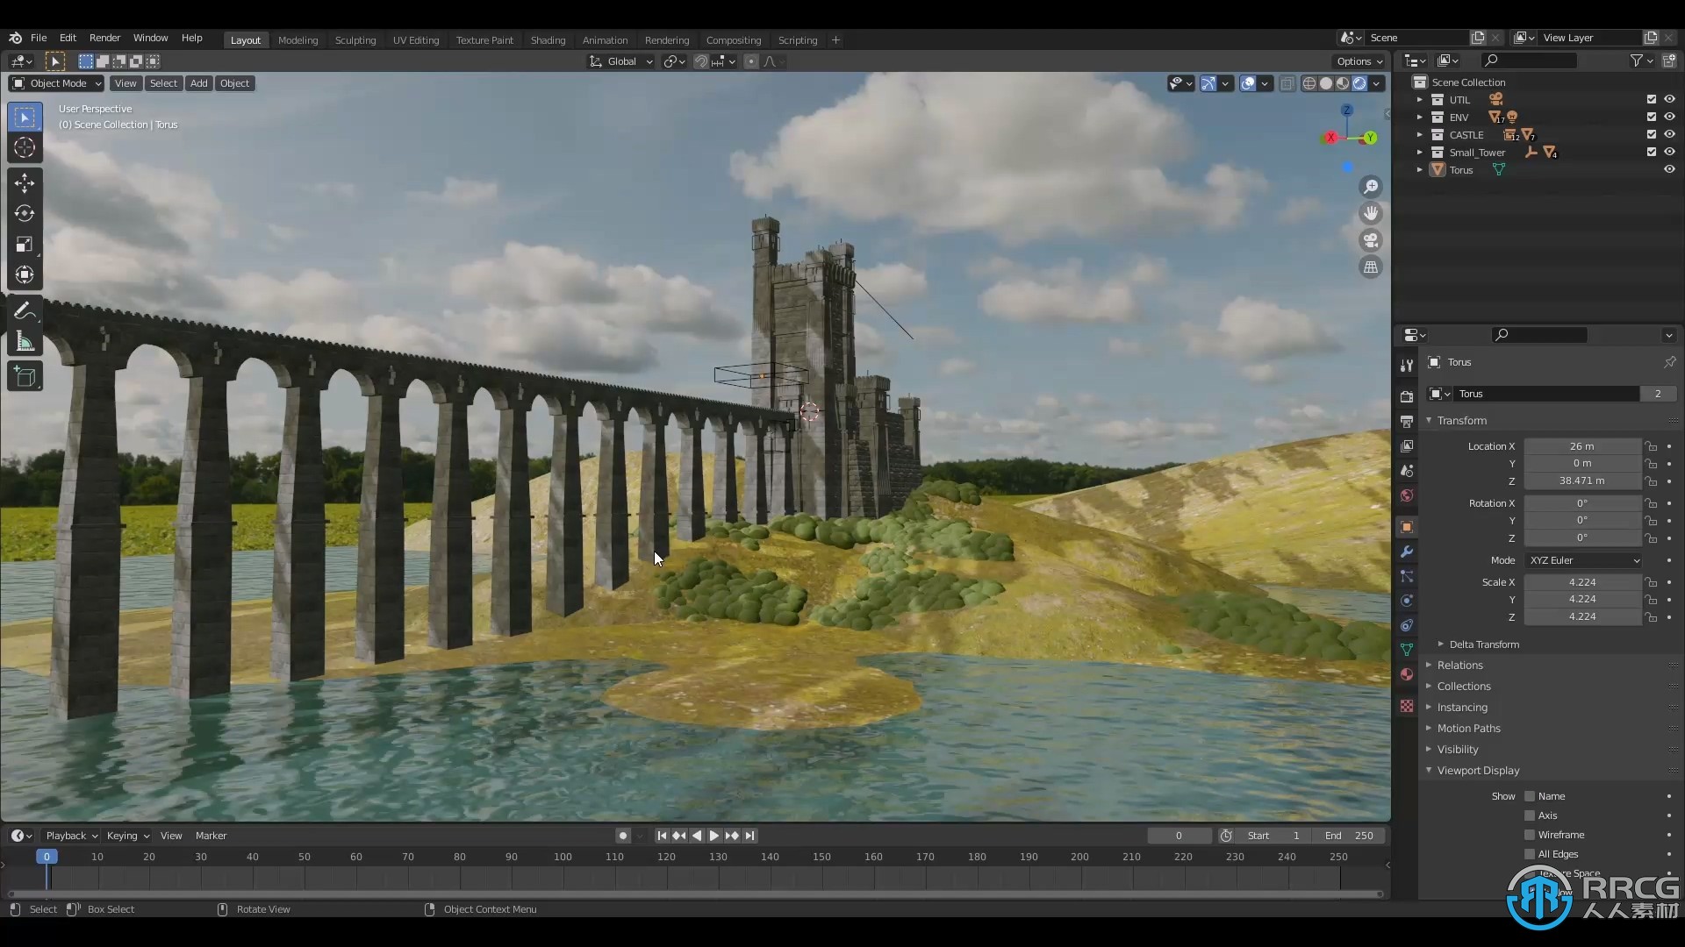Switch to rendered viewport shading
The image size is (1685, 947).
[1359, 83]
